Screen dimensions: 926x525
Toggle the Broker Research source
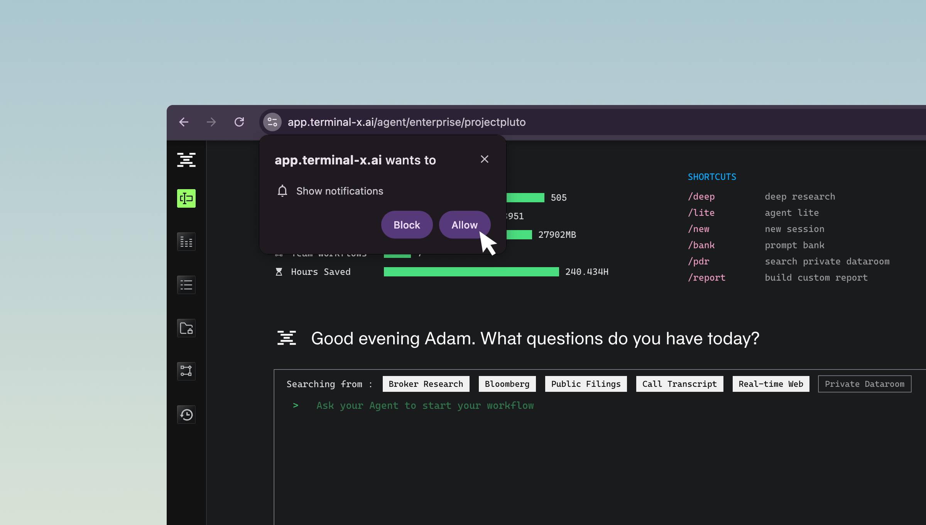[x=426, y=384]
